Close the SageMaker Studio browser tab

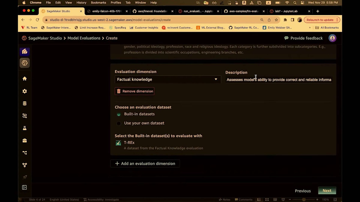(81, 11)
